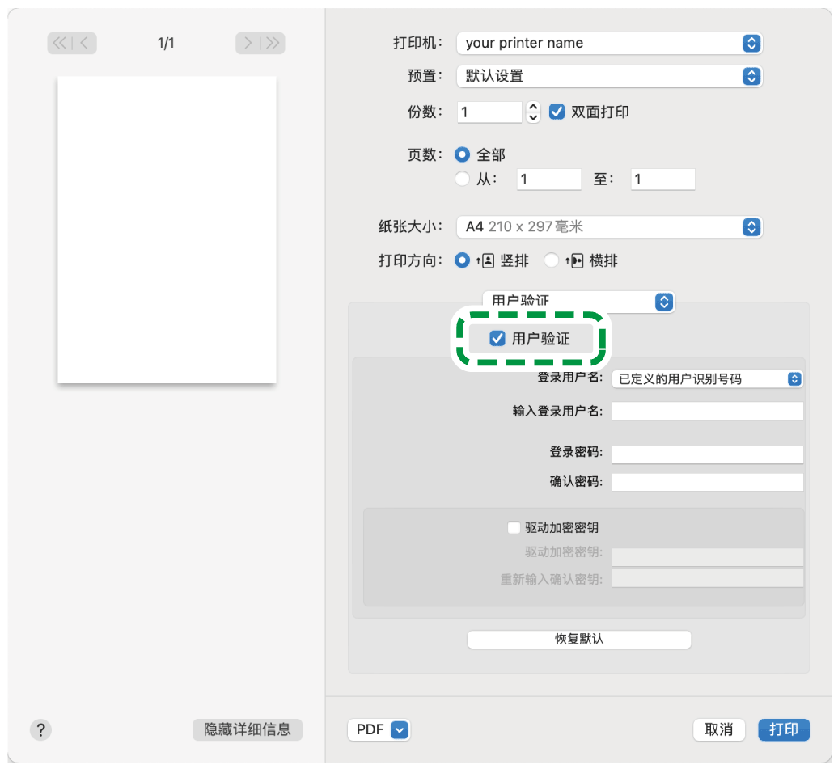The image size is (838, 769).
Task: Click inside the 登录密码 input field
Action: point(707,454)
